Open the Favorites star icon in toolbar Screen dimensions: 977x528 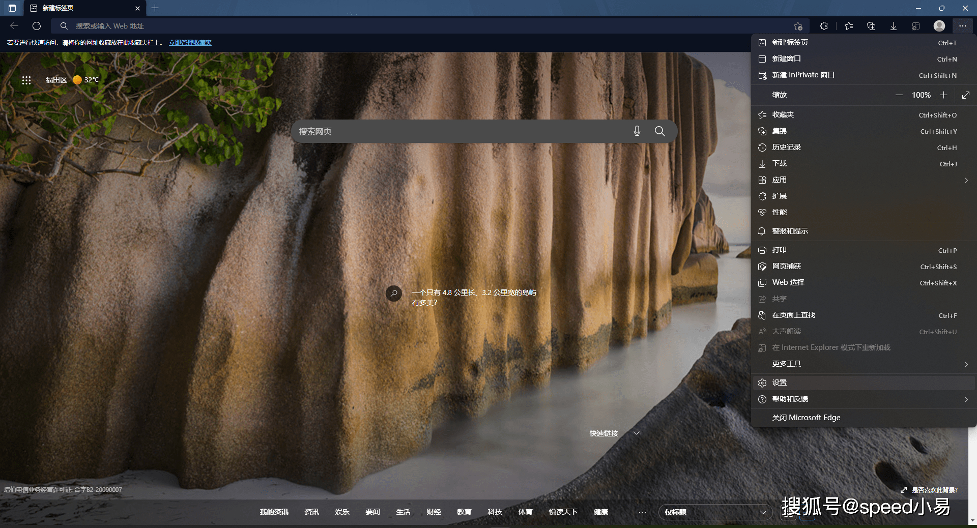tap(849, 26)
